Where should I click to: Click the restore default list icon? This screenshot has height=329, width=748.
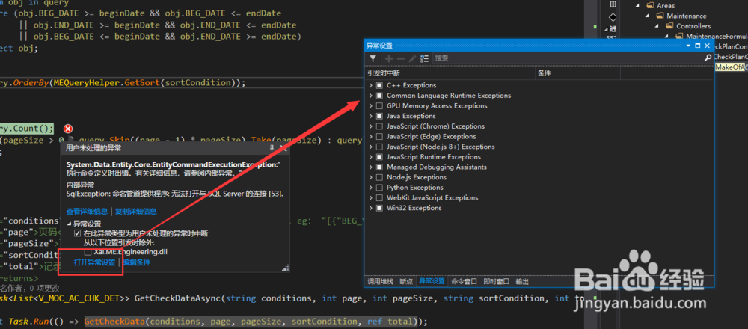click(x=424, y=58)
